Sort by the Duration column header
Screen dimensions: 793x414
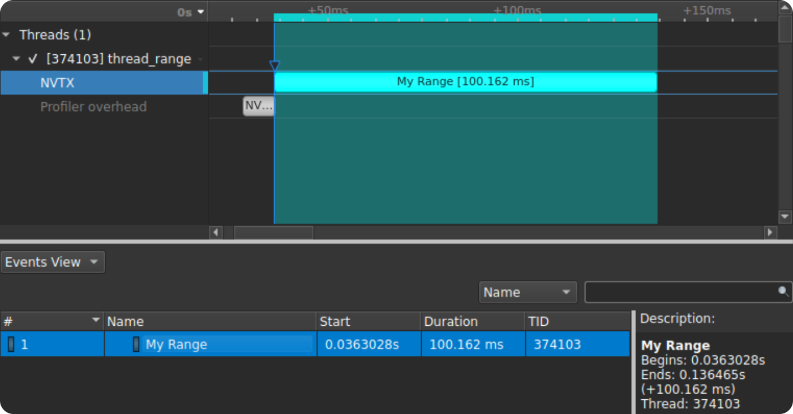[x=473, y=322]
